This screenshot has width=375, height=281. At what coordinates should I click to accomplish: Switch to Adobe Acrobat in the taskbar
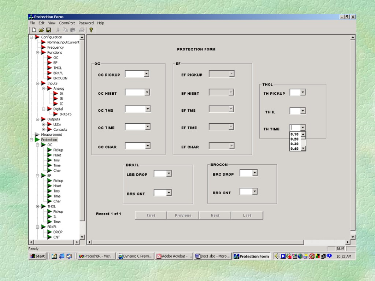pos(174,256)
